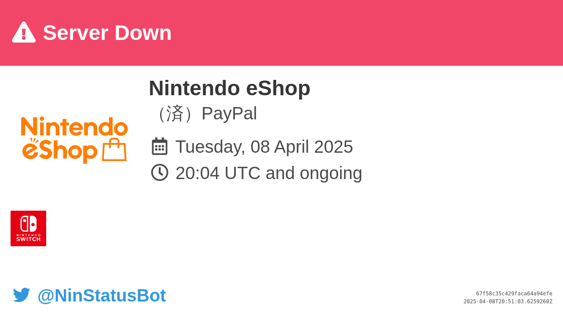Click the warning triangle icon
This screenshot has width=563, height=316.
point(24,32)
